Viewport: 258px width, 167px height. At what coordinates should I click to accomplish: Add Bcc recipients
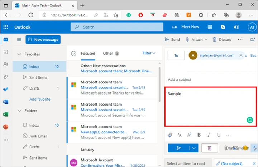pyautogui.click(x=253, y=56)
